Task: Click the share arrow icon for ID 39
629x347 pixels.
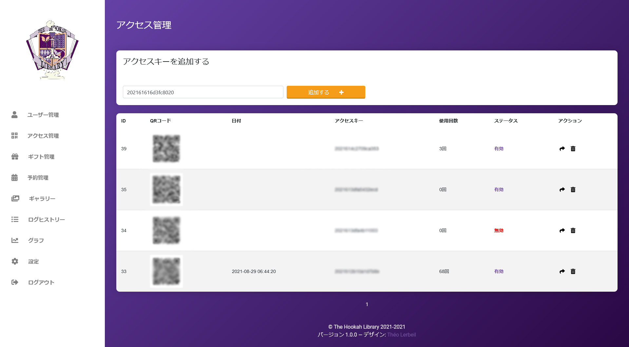Action: [x=562, y=149]
